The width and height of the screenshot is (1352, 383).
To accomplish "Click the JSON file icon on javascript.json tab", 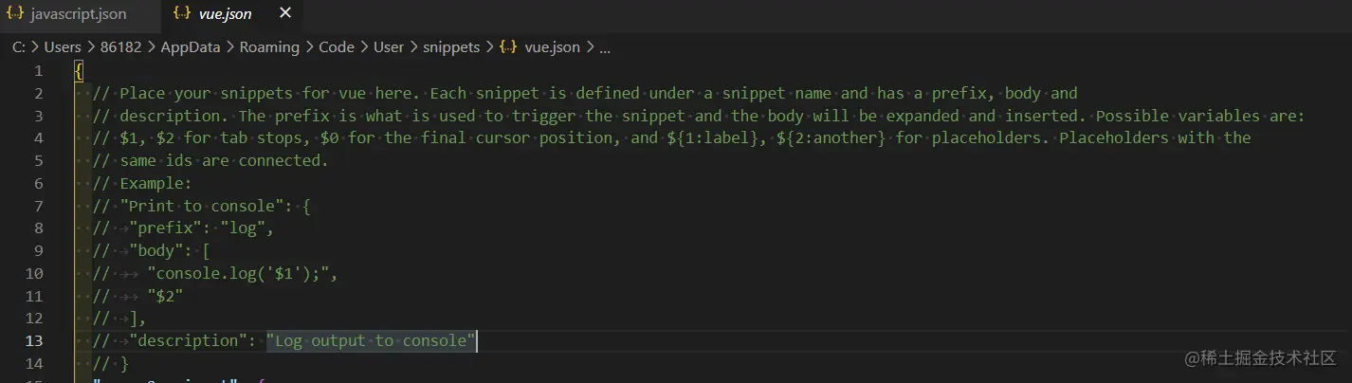I will 14,15.
